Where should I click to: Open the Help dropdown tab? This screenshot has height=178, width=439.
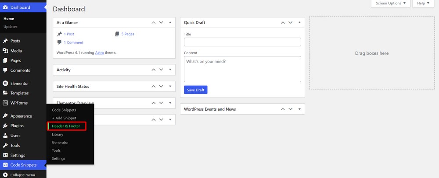tap(423, 3)
